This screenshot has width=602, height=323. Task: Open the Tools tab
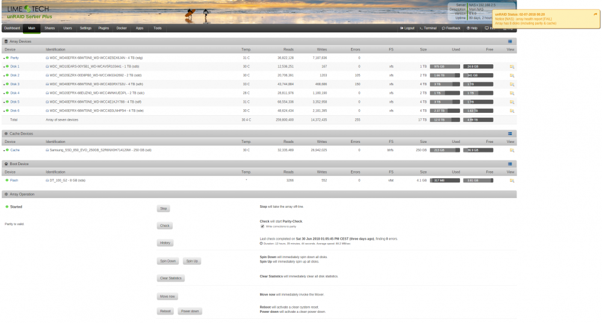pos(157,28)
